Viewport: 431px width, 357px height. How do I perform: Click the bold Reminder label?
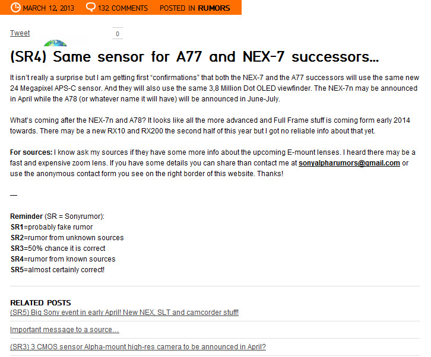(26, 216)
